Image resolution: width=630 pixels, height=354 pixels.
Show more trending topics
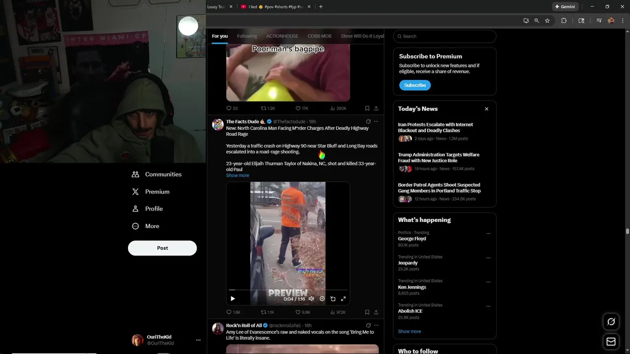[409, 331]
